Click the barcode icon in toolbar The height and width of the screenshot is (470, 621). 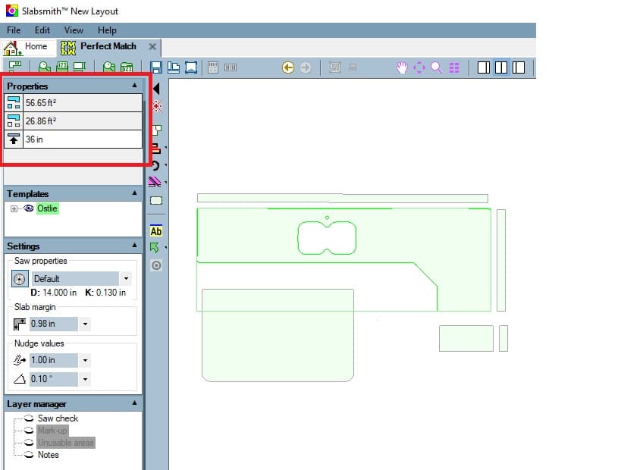point(230,67)
